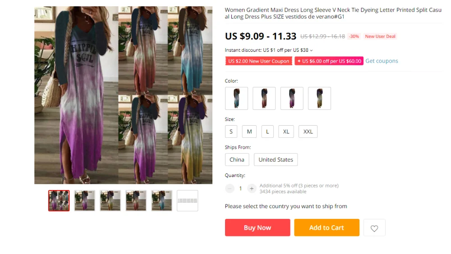451x254 pixels.
Task: Add item to wishlist with heart icon
Action: coord(374,228)
